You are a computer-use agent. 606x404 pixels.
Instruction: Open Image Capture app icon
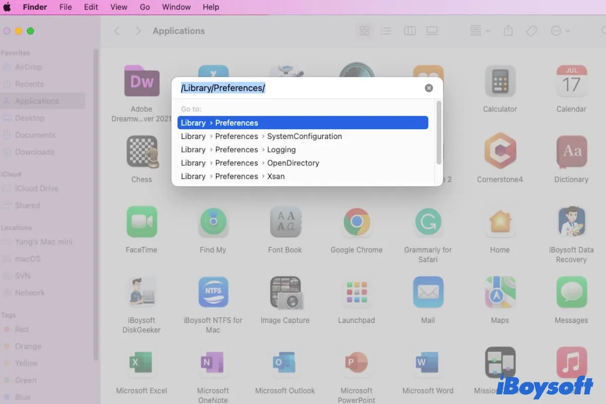click(x=285, y=292)
